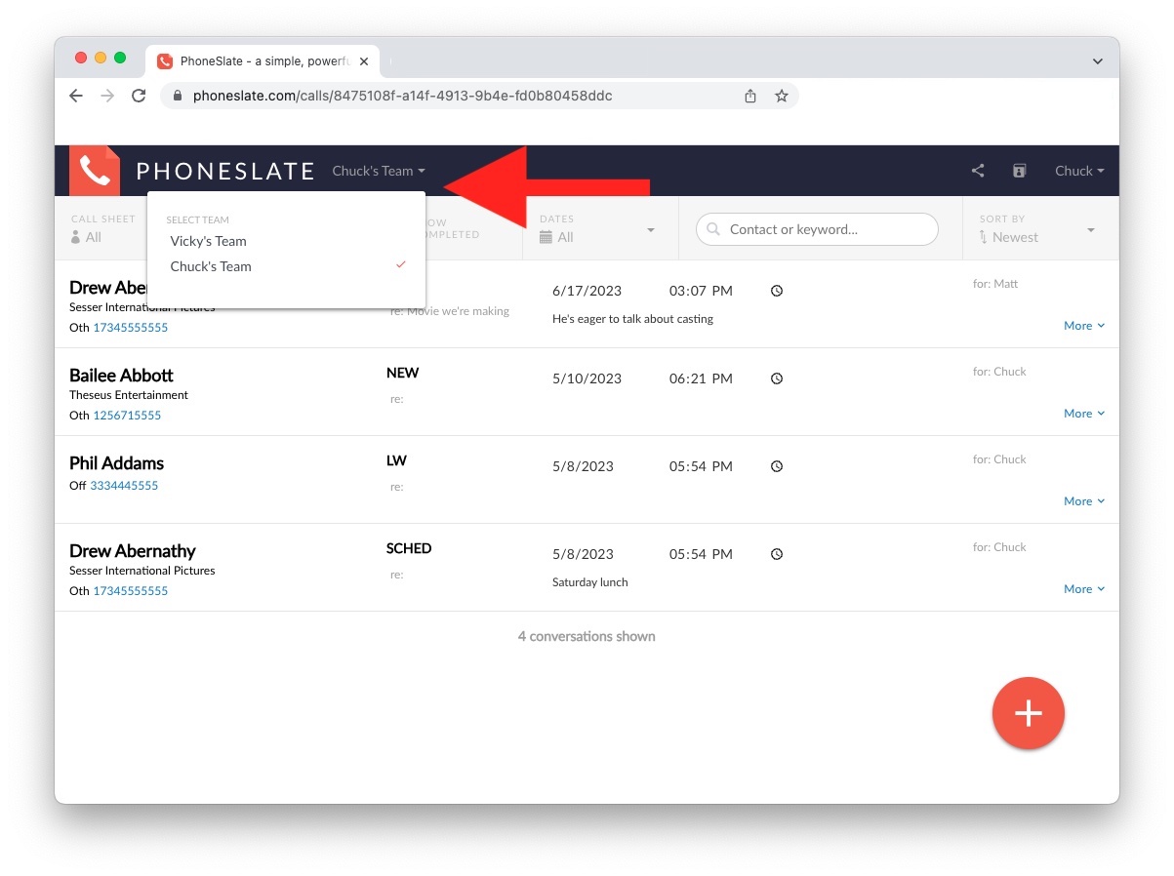Open Phil Addams contact name
This screenshot has width=1174, height=876.
coord(116,463)
